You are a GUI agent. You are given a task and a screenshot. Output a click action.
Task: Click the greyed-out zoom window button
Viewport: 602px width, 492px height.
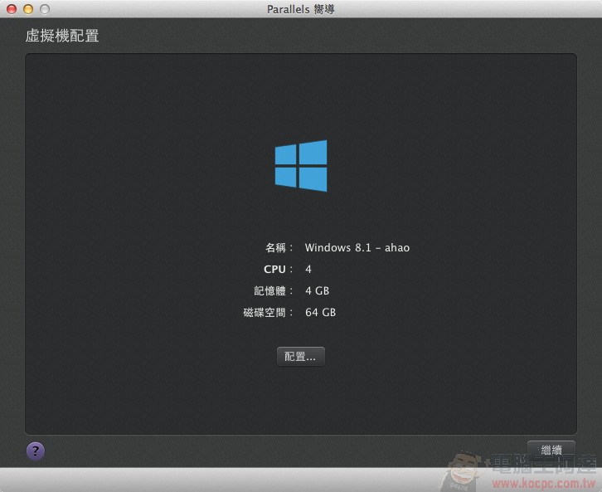[x=45, y=9]
